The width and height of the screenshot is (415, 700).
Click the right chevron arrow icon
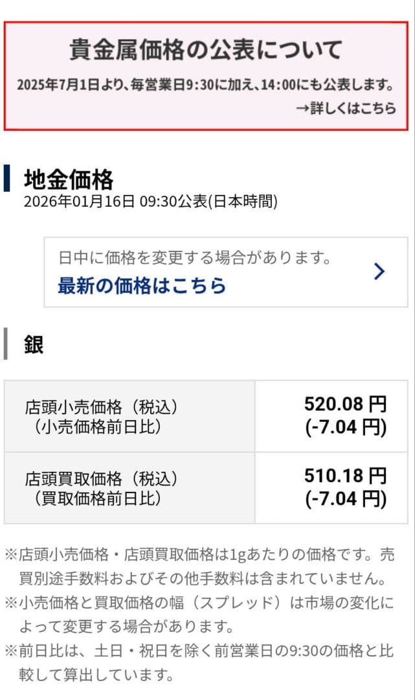(379, 272)
